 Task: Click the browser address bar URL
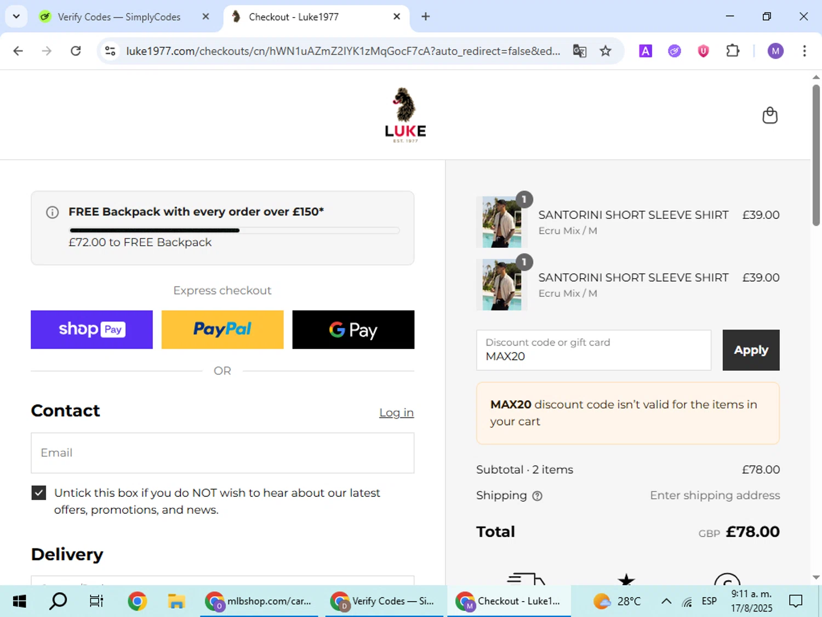pos(343,51)
